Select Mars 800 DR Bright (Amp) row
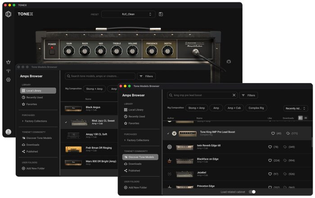Viewport: 315px width, 198px height. (x=90, y=162)
